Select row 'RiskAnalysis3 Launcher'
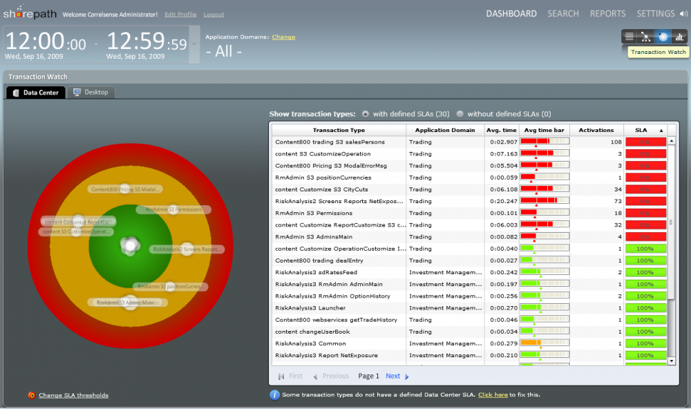 (469, 308)
